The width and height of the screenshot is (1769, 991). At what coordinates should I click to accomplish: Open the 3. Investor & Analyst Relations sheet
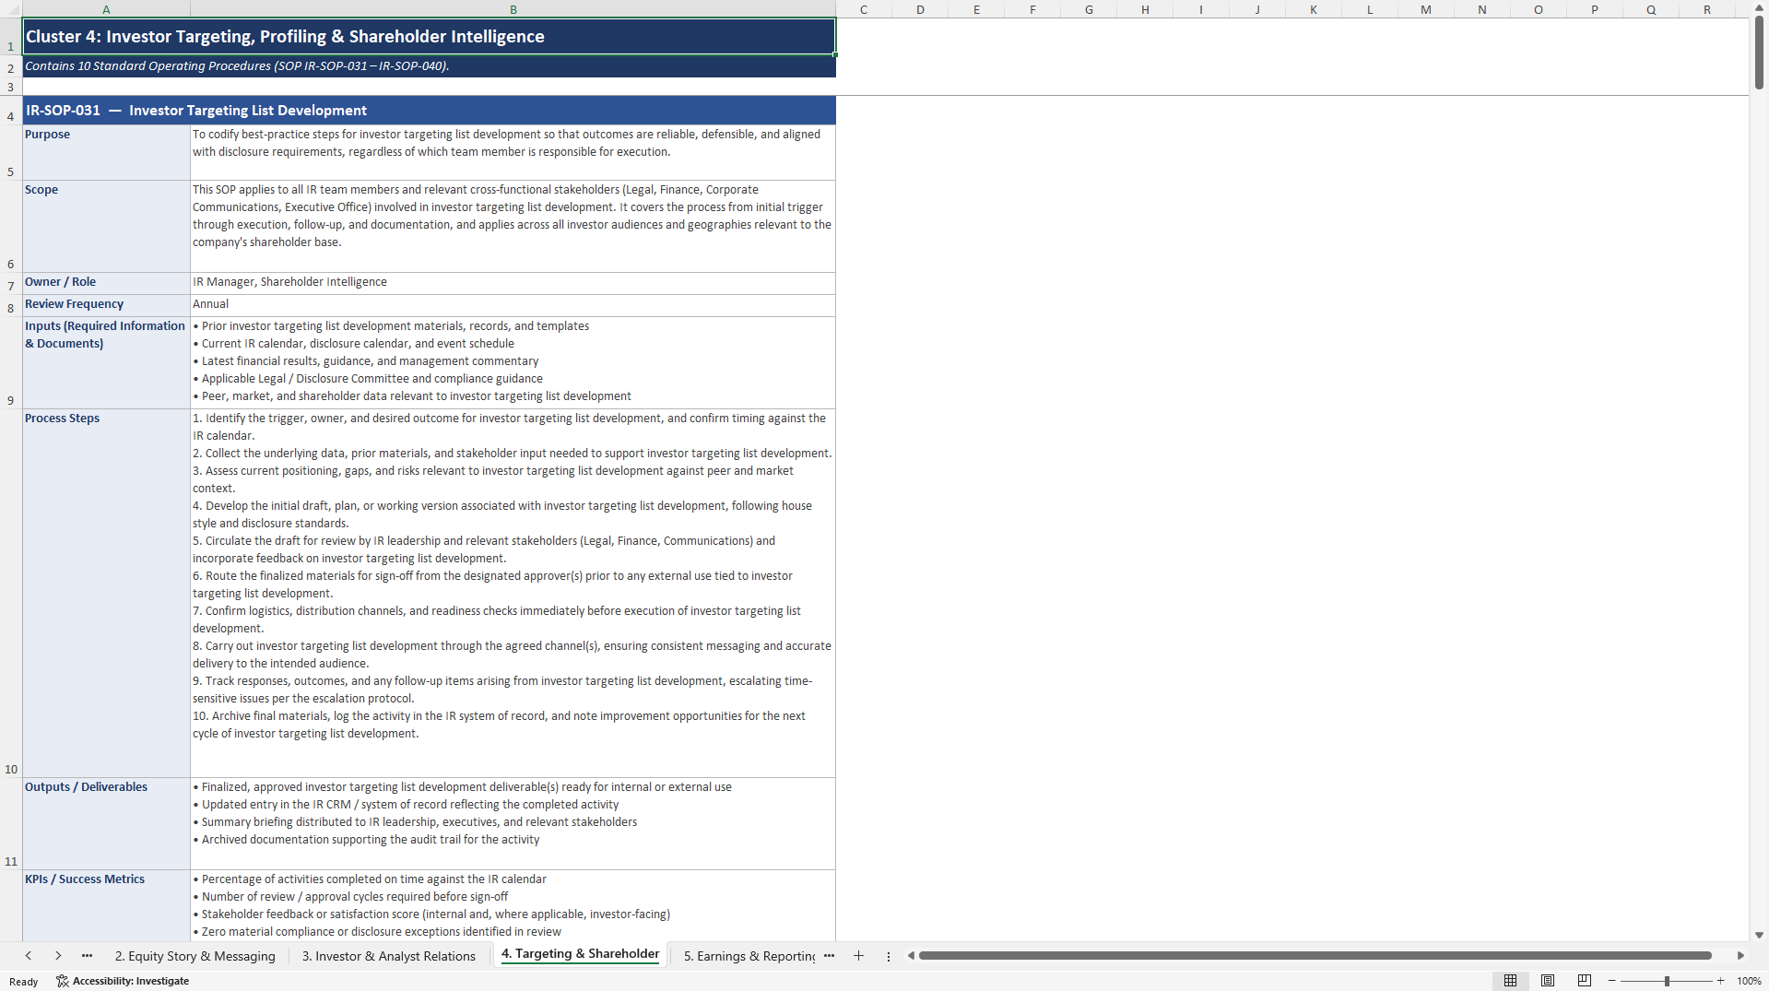(389, 956)
